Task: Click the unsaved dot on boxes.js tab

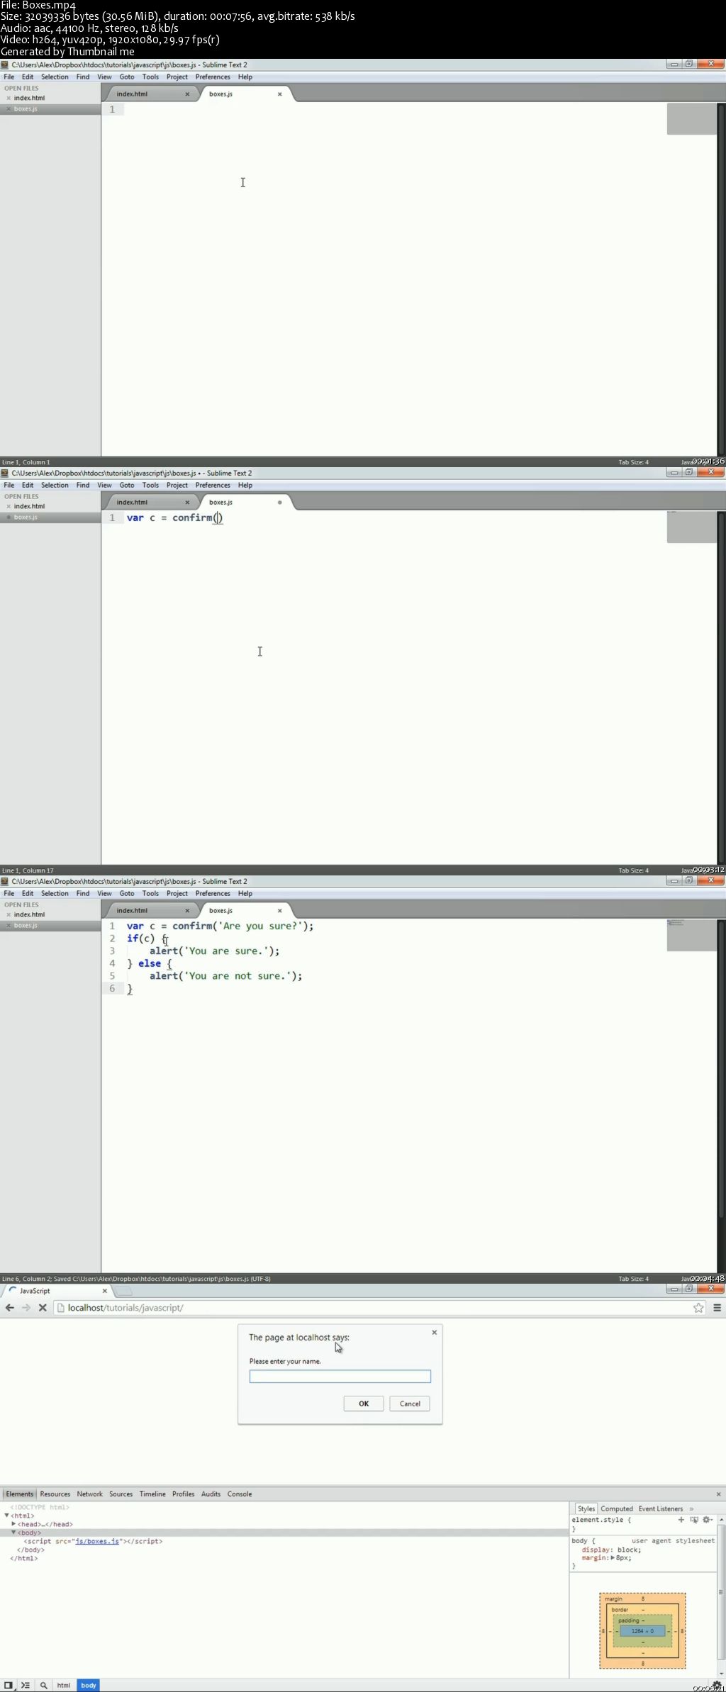Action: pos(279,502)
